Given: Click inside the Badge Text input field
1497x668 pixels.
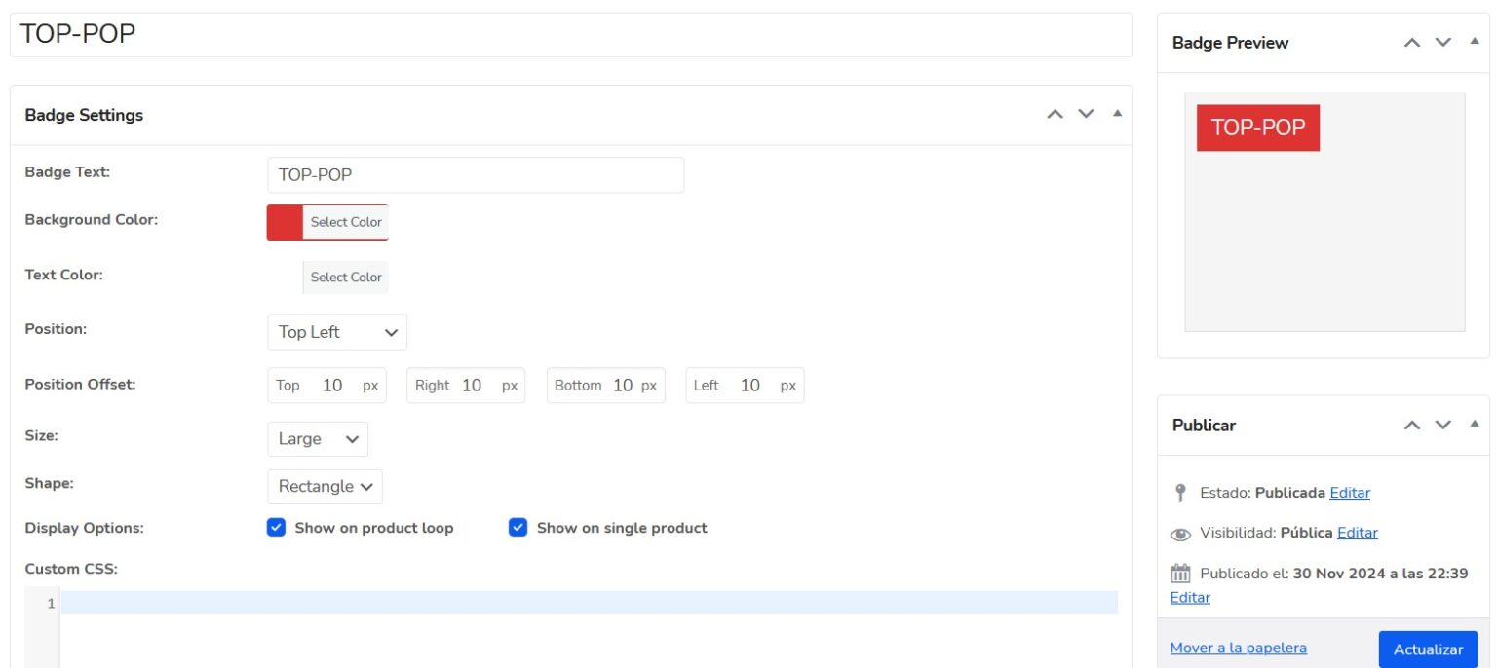Looking at the screenshot, I should (476, 174).
